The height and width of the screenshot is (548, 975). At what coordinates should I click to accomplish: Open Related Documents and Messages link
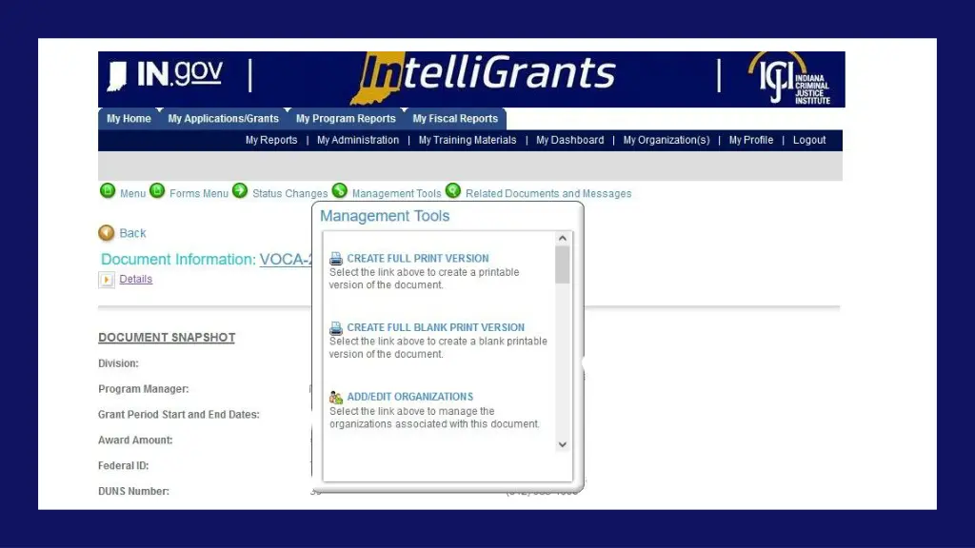point(548,194)
